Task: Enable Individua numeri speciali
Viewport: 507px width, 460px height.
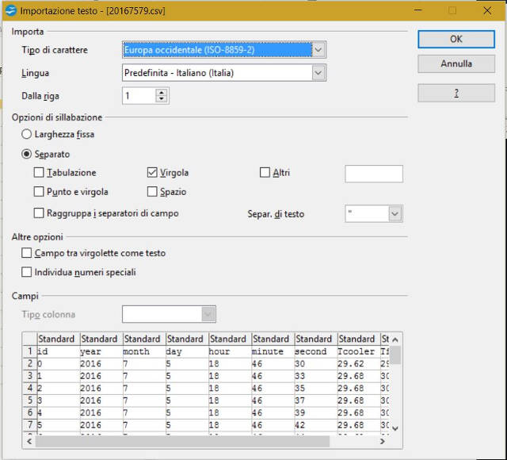Action: 26,272
